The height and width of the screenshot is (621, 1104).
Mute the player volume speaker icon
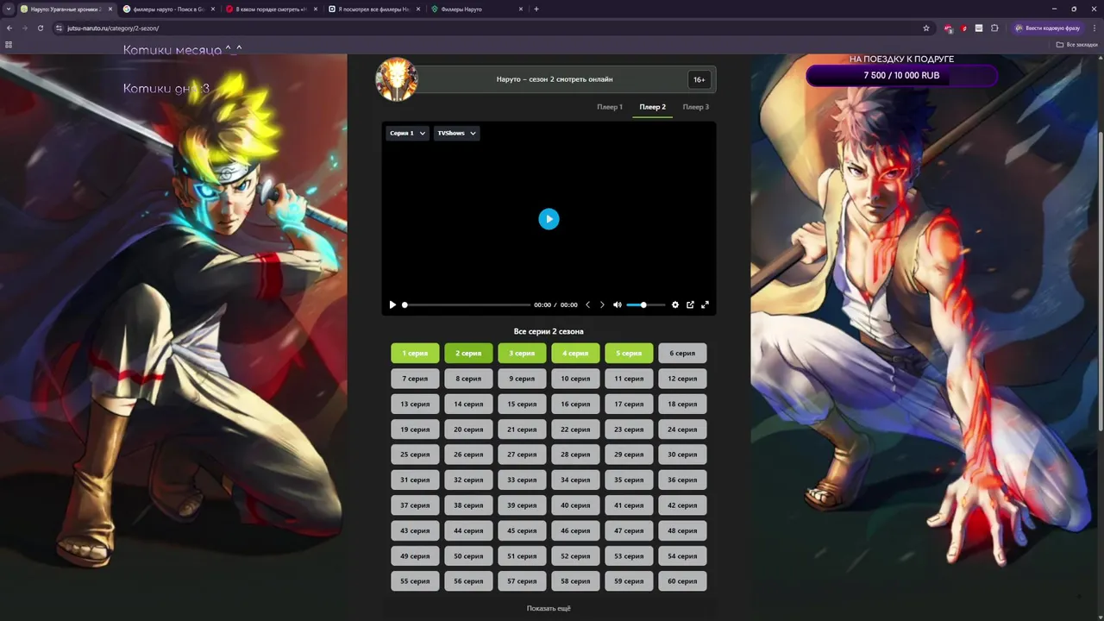[x=617, y=304]
